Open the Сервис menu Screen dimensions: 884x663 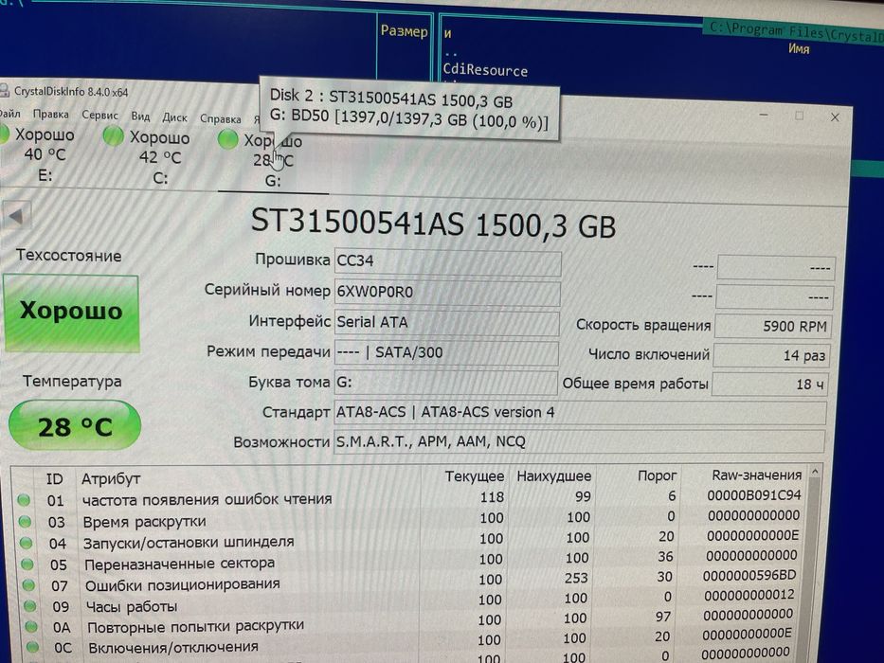[99, 115]
